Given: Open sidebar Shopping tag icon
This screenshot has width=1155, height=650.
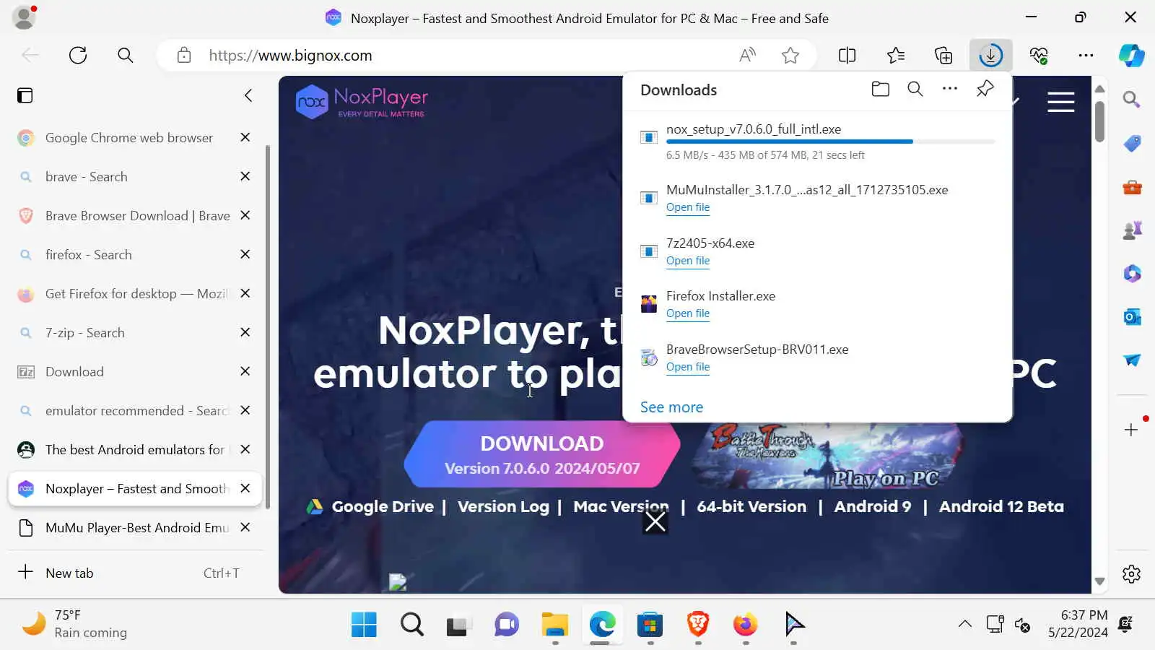Looking at the screenshot, I should [x=1131, y=143].
